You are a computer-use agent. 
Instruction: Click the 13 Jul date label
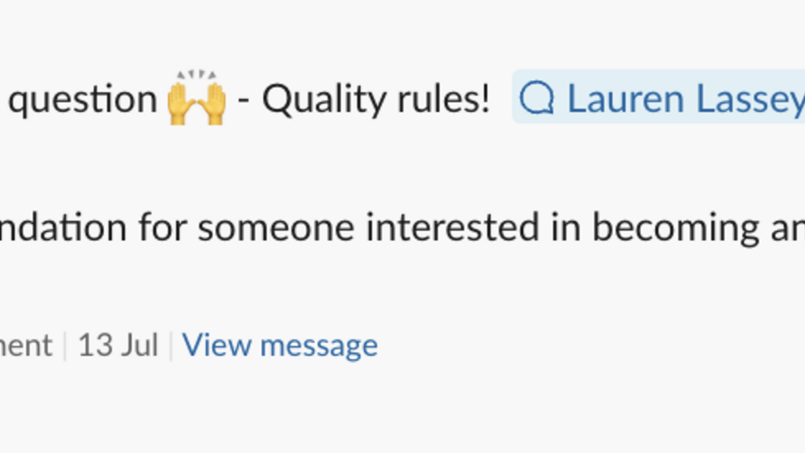click(118, 345)
